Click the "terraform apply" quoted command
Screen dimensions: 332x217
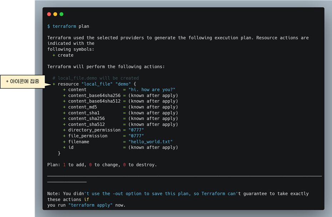click(90, 205)
